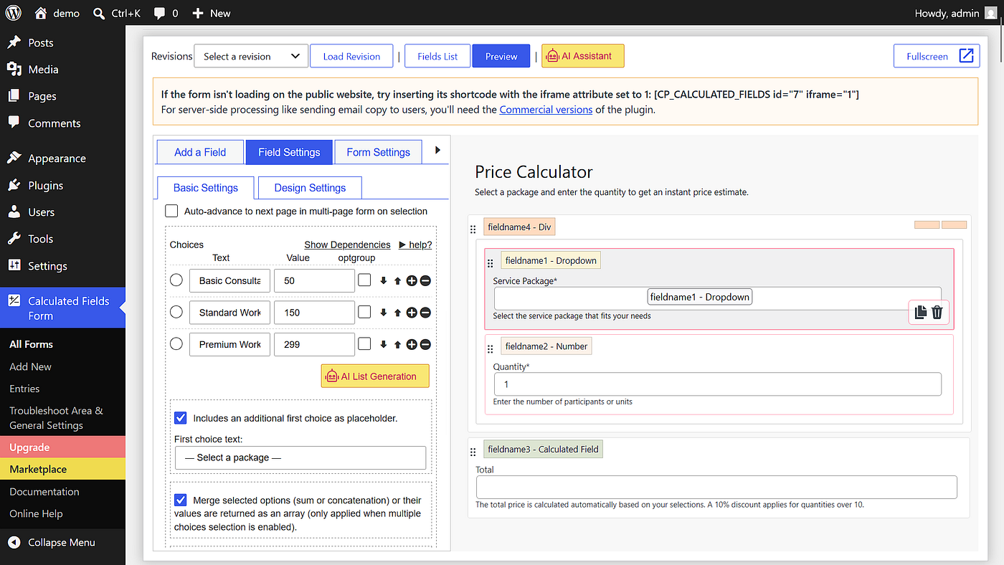The width and height of the screenshot is (1004, 565).
Task: Open Appearance in the admin sidebar
Action: pyautogui.click(x=57, y=158)
